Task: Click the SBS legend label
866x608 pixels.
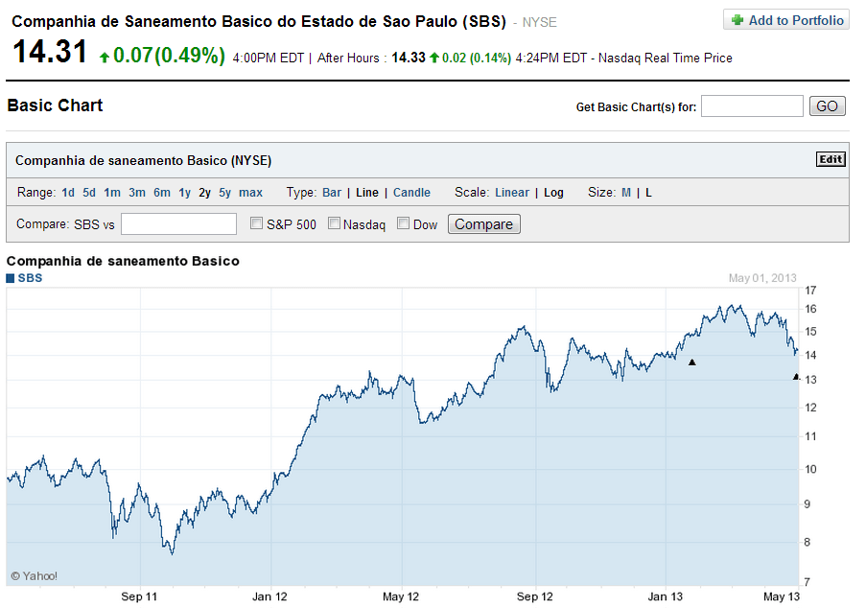Action: coord(30,278)
